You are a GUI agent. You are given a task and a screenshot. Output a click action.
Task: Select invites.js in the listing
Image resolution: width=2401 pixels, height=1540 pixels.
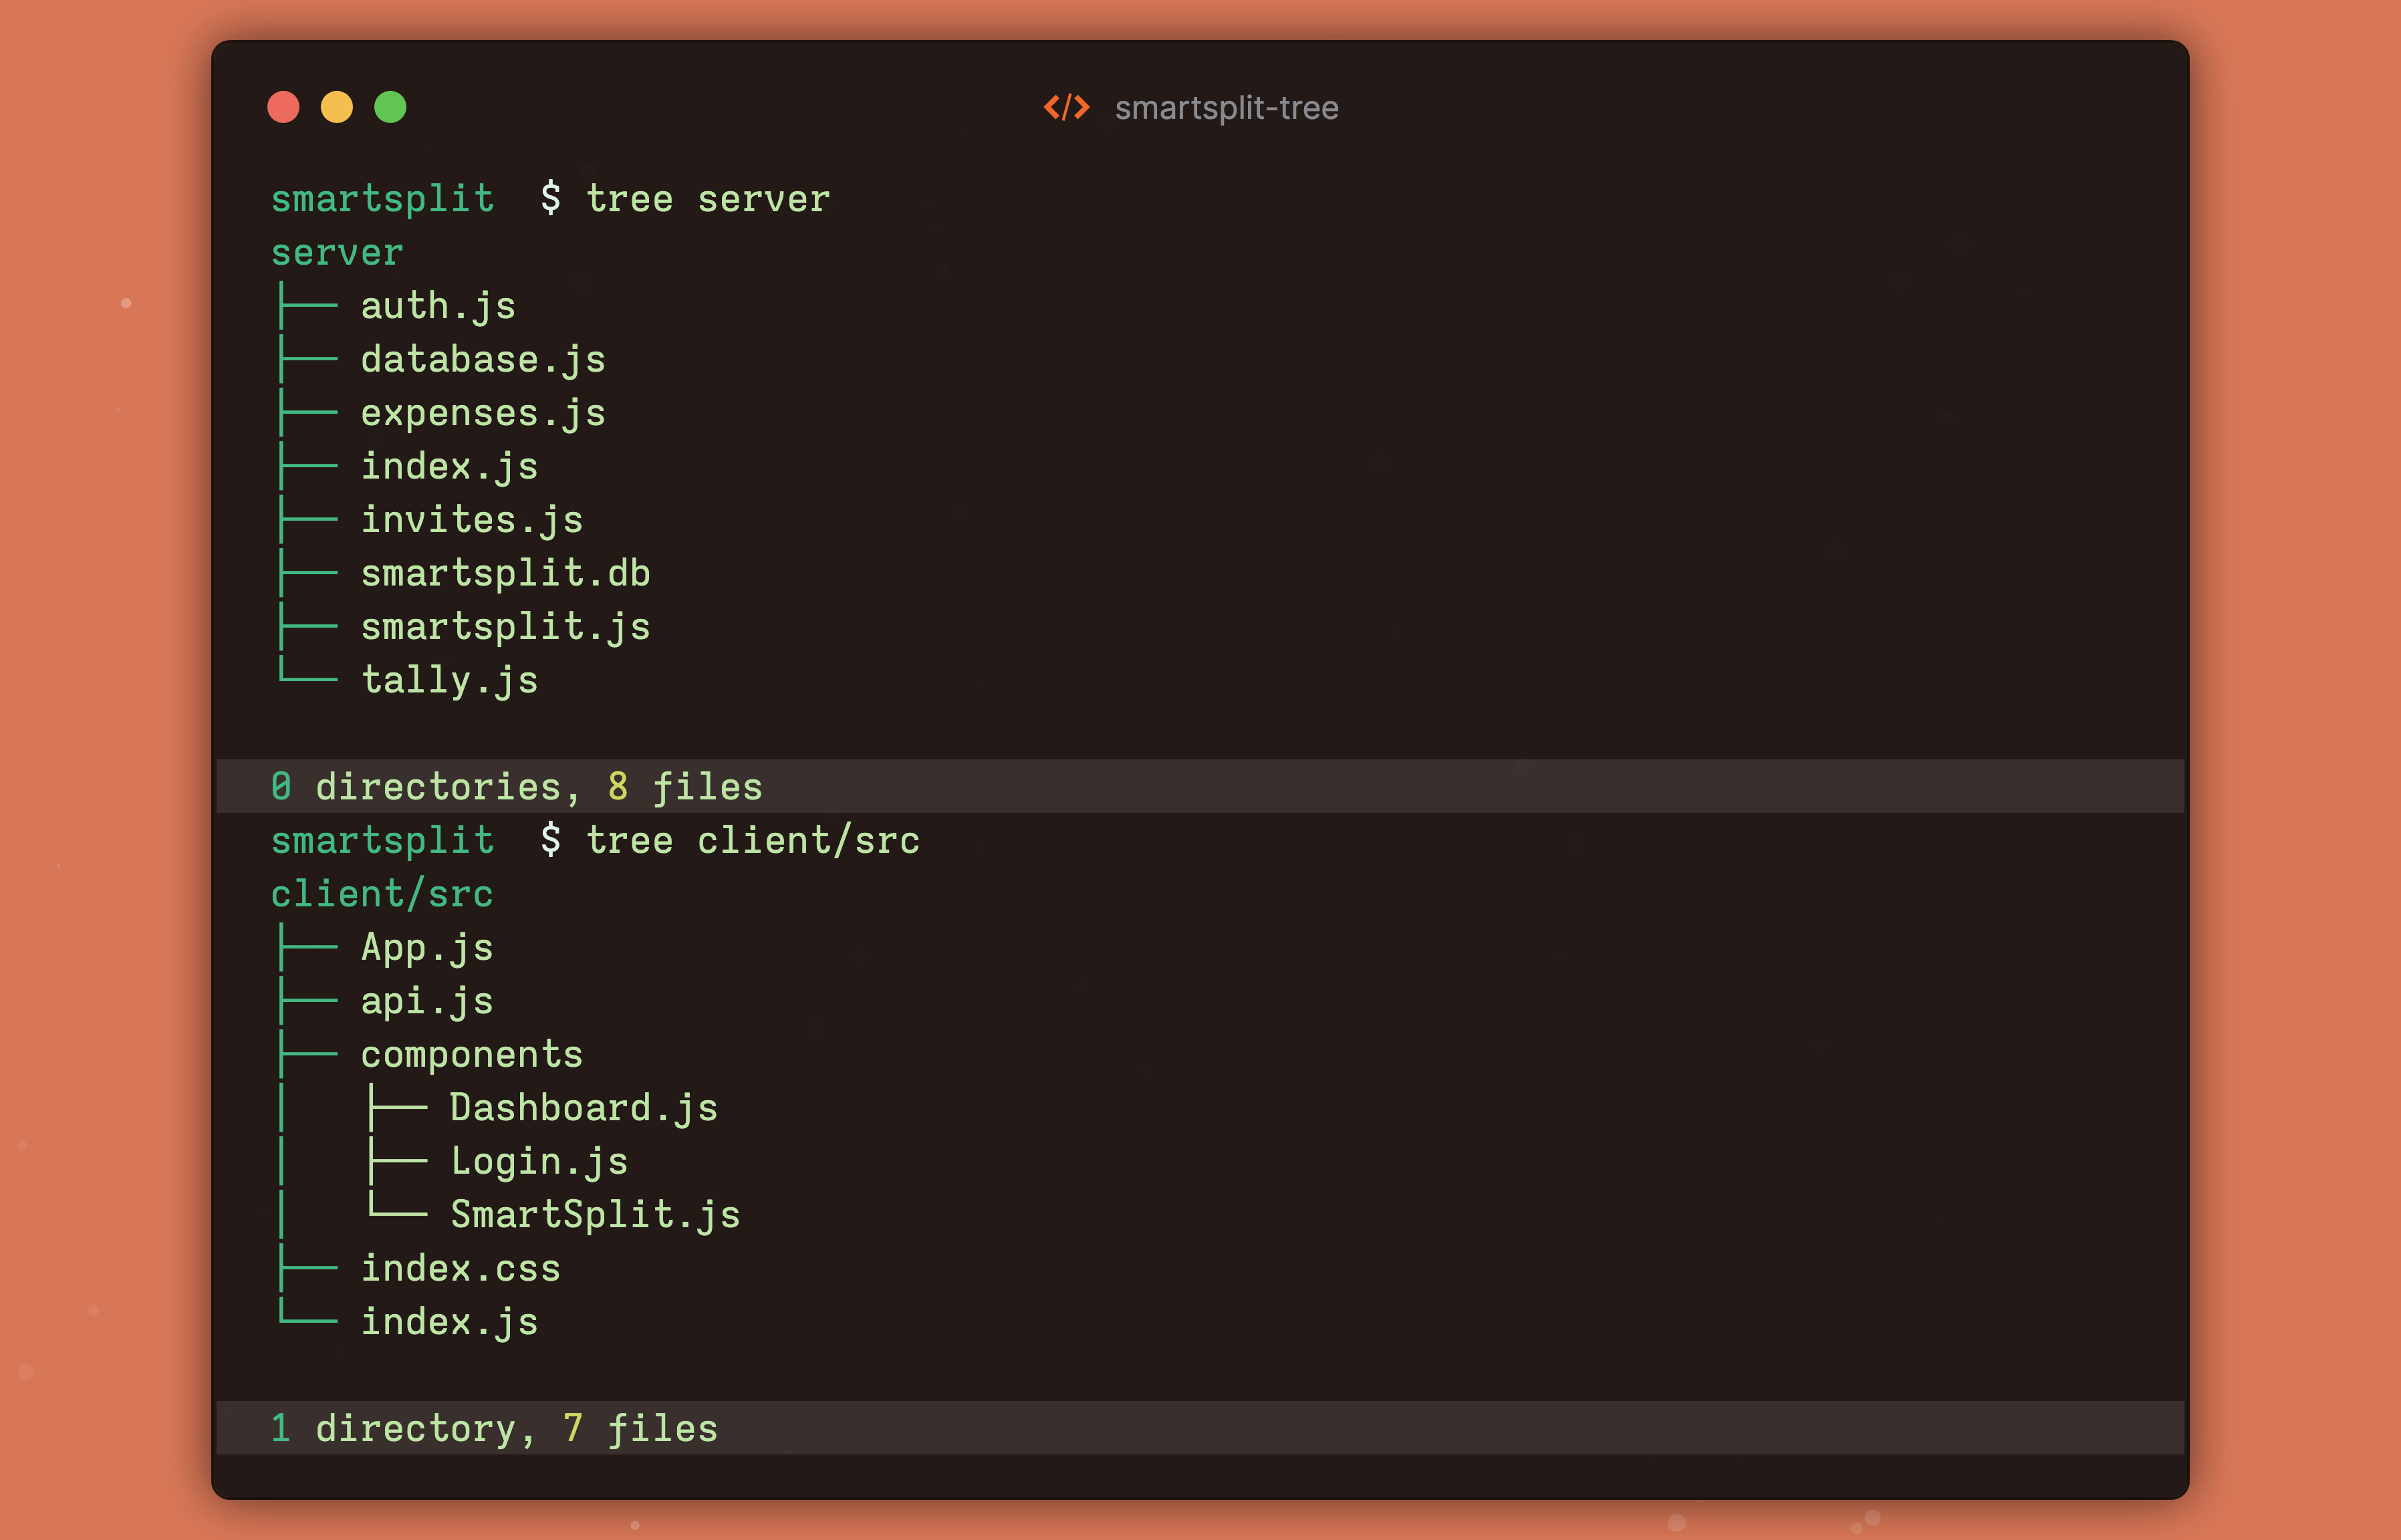pyautogui.click(x=471, y=520)
